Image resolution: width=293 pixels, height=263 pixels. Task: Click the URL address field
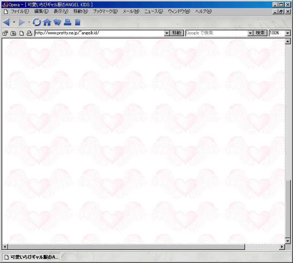[99, 33]
